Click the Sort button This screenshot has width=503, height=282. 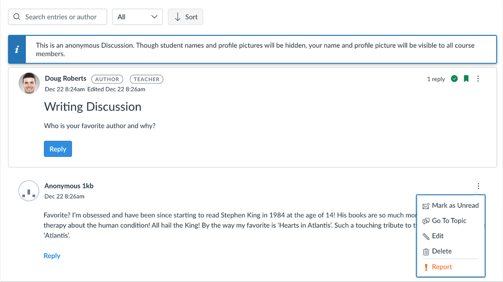click(185, 17)
